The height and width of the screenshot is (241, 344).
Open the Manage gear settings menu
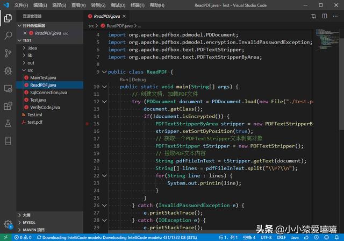point(8,224)
